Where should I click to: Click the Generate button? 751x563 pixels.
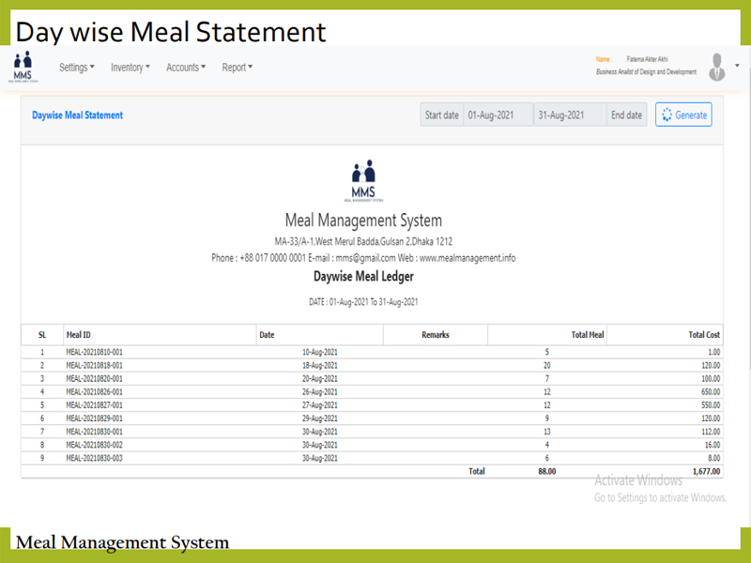(683, 115)
